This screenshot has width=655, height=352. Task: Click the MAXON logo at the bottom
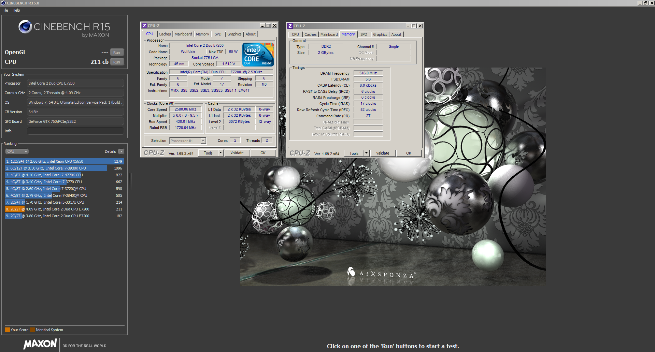click(40, 344)
